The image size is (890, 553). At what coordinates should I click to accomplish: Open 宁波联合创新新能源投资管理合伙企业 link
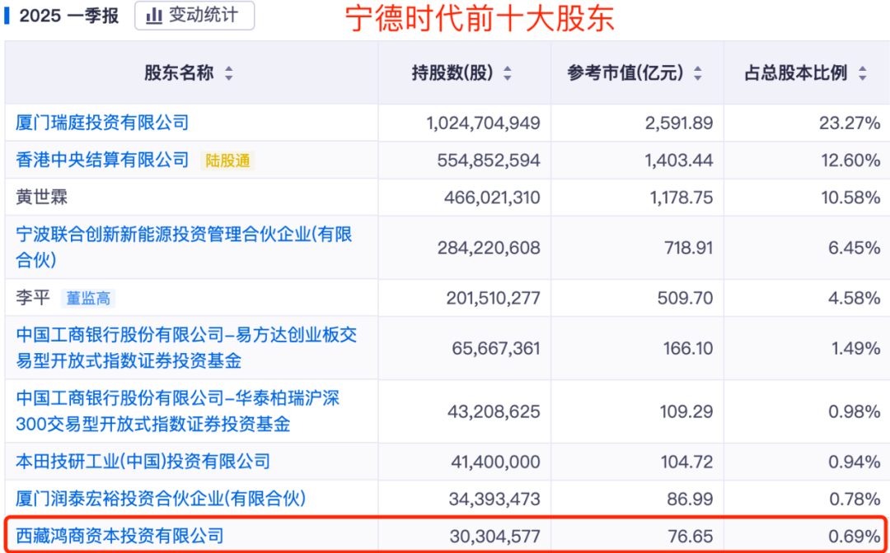(184, 247)
